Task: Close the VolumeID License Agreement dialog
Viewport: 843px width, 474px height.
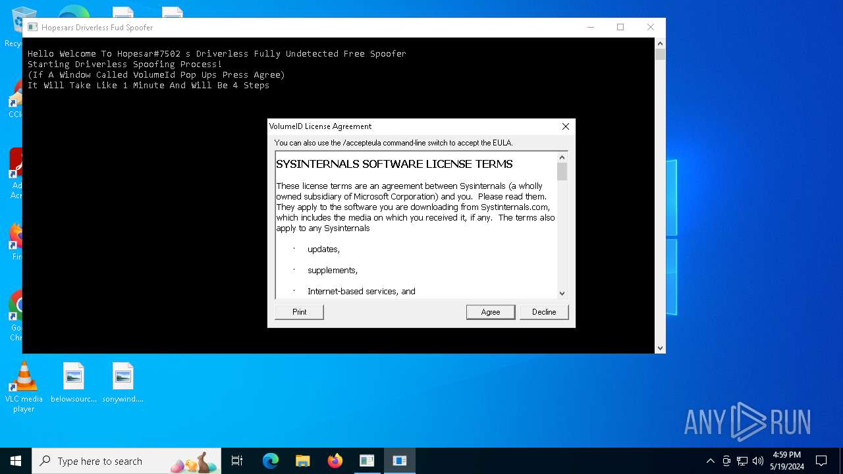Action: pyautogui.click(x=565, y=126)
